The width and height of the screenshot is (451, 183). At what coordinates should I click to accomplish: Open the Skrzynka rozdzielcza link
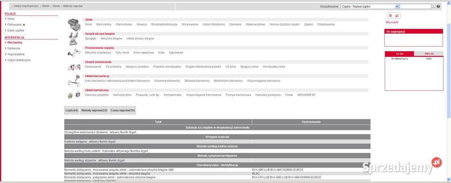coord(98,53)
